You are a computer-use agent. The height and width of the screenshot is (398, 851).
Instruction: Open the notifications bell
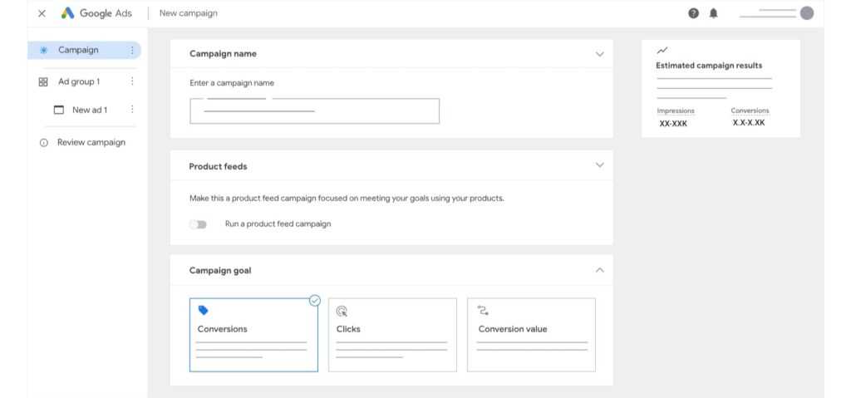click(x=713, y=13)
